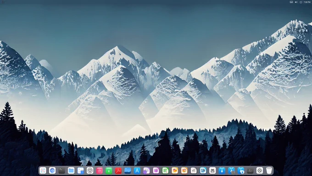Open the blue folder file manager
The image size is (312, 176).
71,170
